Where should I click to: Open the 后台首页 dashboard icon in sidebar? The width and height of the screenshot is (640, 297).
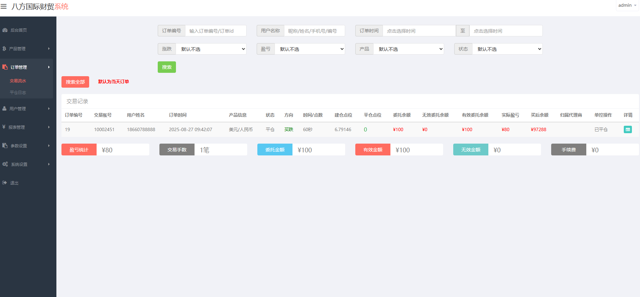click(5, 30)
